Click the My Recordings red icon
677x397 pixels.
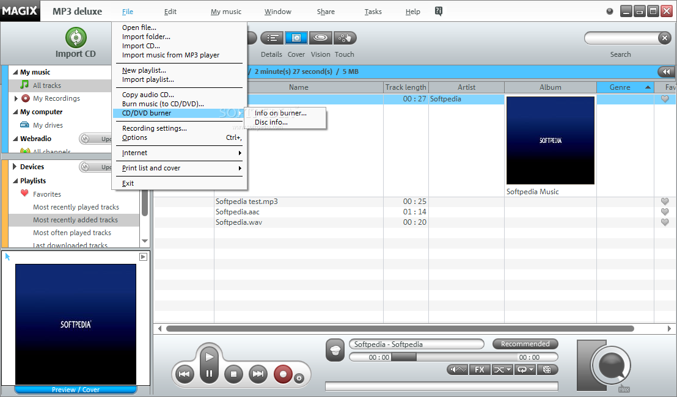pos(26,98)
